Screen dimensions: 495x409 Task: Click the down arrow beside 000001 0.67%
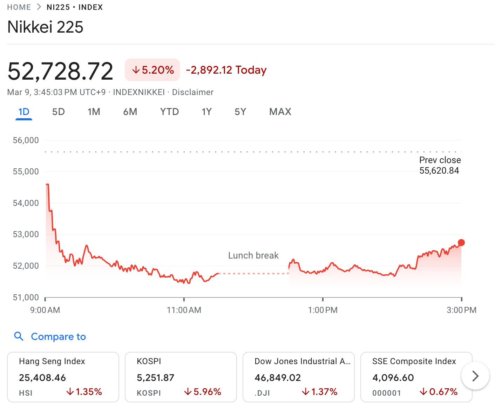coord(423,392)
